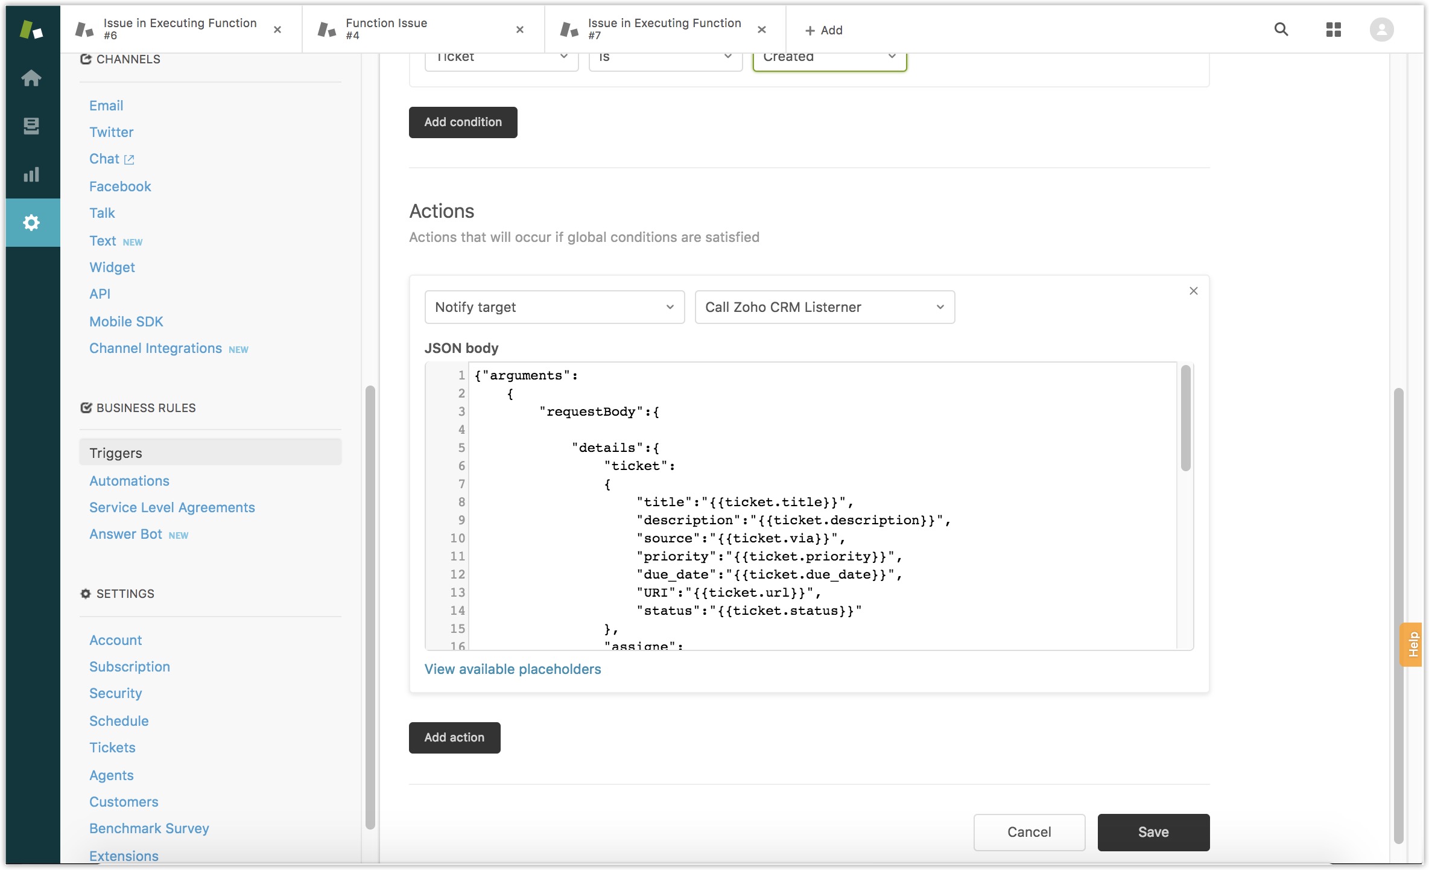Image resolution: width=1429 pixels, height=870 pixels.
Task: Switch to Issue in Executing Function #7 tab
Action: (664, 29)
